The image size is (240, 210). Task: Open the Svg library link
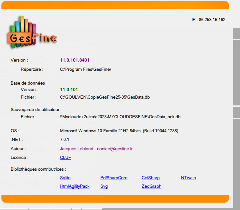click(x=104, y=186)
